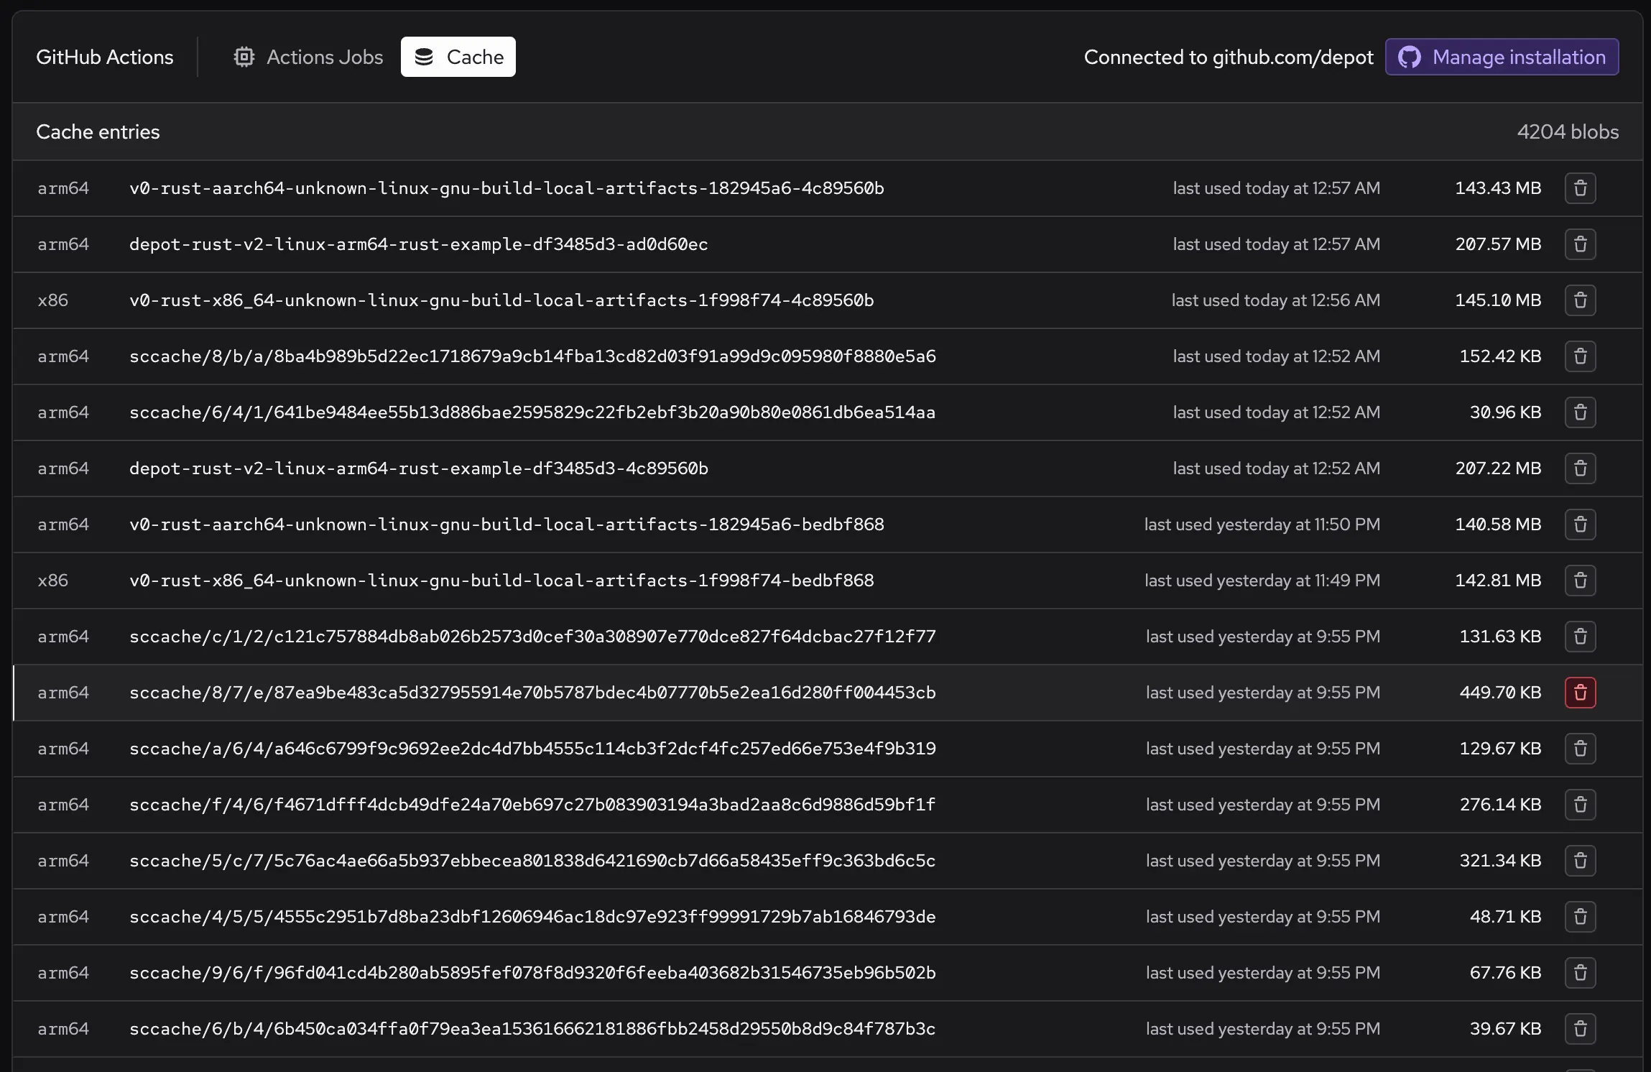The height and width of the screenshot is (1072, 1651).
Task: Click the v0-rust-x86_64 bedbf868 entry name
Action: coord(501,581)
